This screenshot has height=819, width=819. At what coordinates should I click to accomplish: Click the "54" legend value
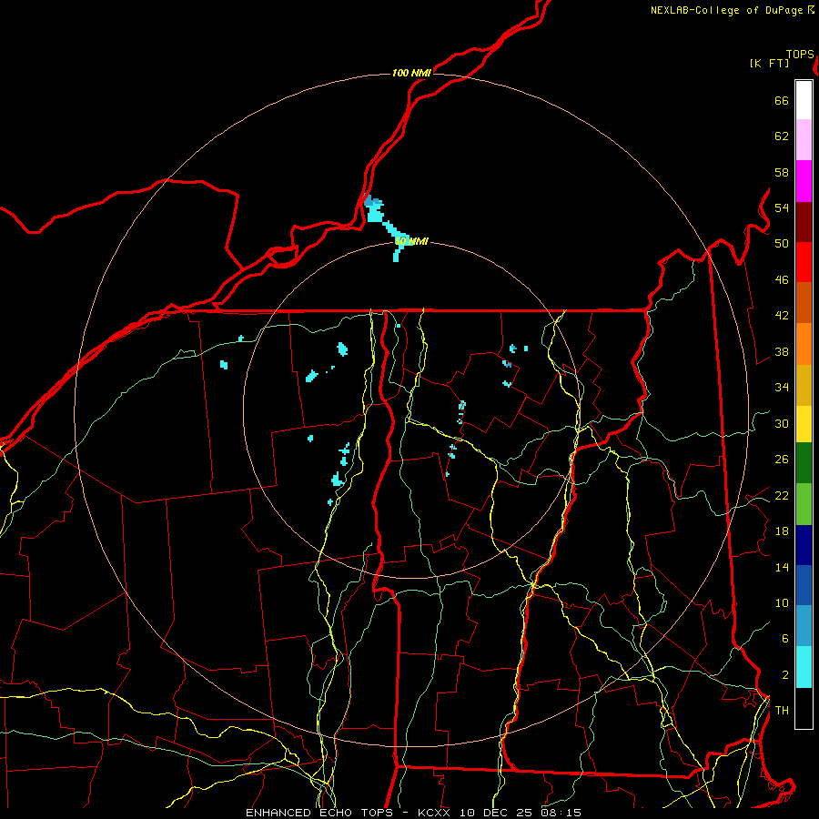[x=782, y=207]
